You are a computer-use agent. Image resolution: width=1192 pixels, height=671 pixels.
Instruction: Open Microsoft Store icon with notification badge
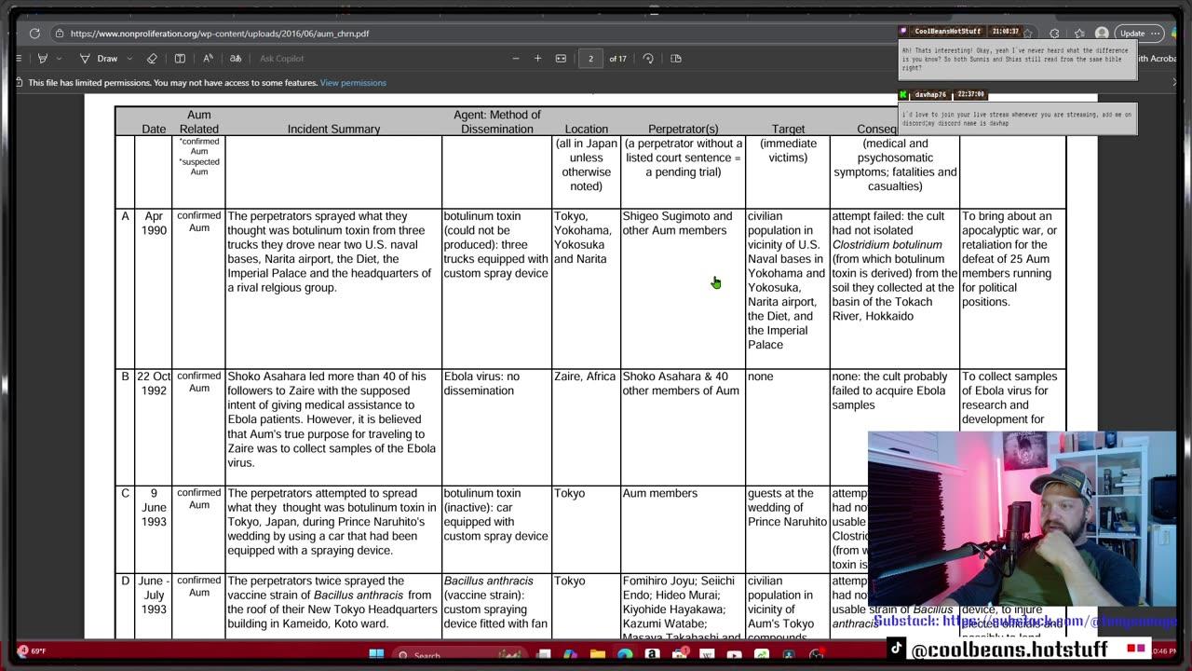coord(680,655)
